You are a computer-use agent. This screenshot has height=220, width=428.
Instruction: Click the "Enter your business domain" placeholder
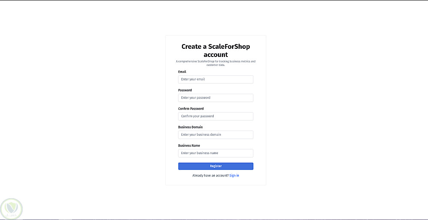[x=201, y=134]
